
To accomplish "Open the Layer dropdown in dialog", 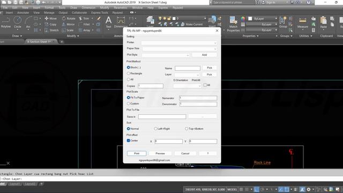I will 187,75.
